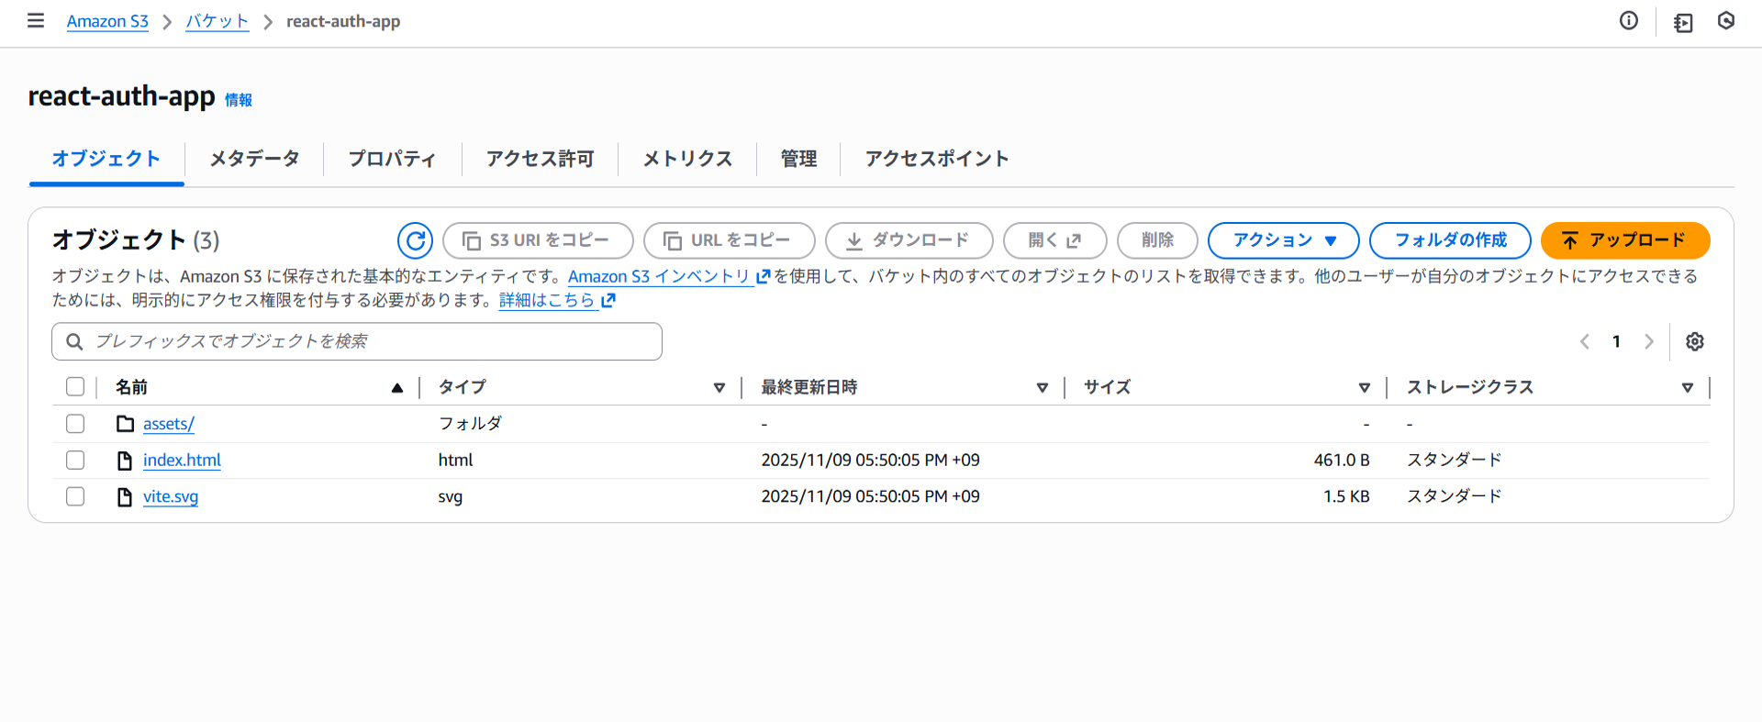Viewport: 1762px width, 722px height.
Task: Open the index.html object link
Action: 182,461
